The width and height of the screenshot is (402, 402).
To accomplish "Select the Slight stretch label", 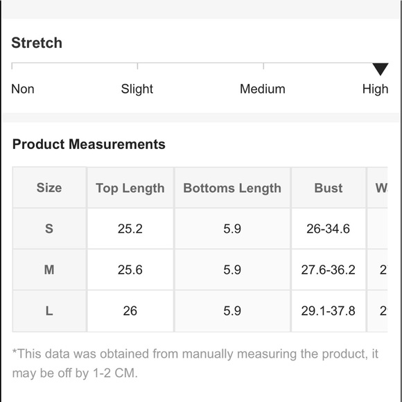I will point(137,89).
